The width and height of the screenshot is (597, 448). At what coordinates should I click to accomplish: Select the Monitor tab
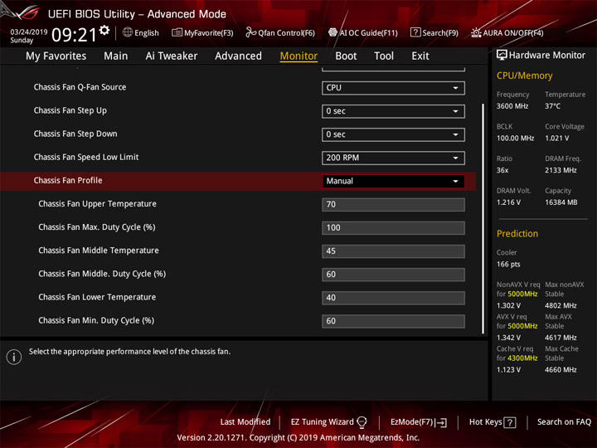click(298, 56)
